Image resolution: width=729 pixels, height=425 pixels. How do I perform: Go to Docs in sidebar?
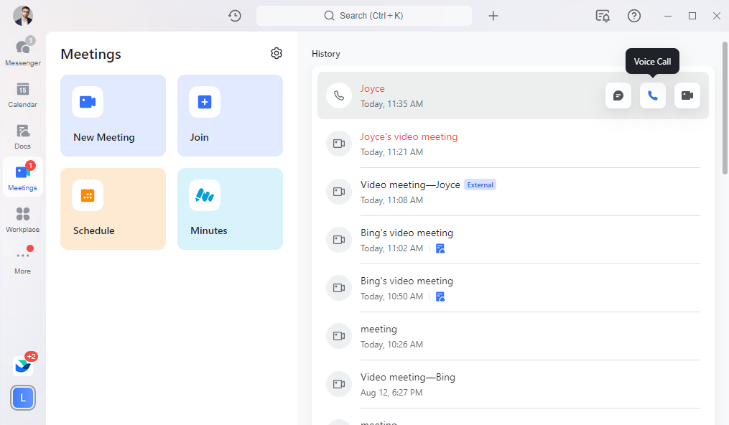(x=23, y=136)
